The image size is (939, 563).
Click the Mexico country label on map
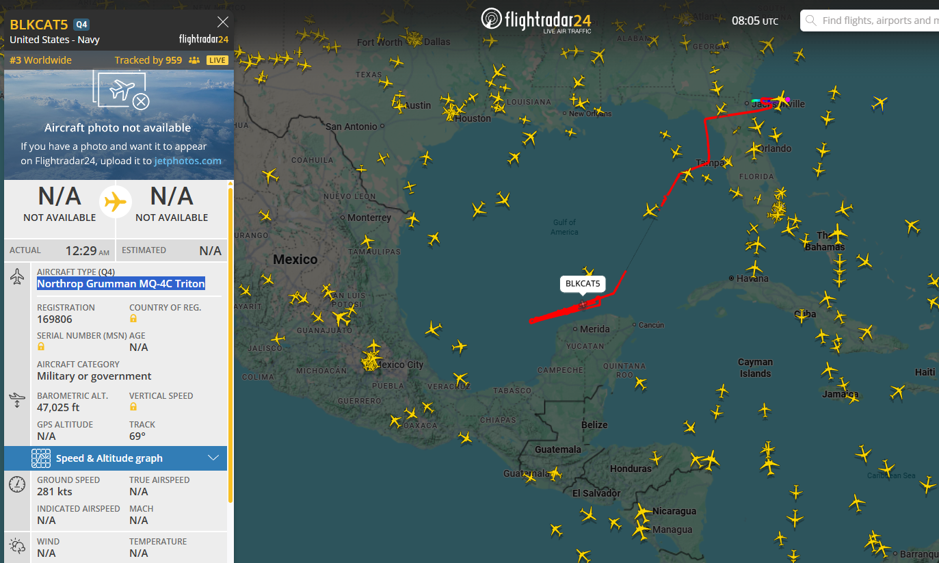point(295,260)
